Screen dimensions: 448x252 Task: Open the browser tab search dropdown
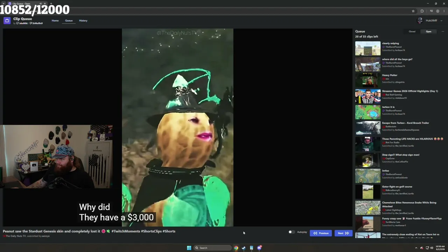(3, 3)
